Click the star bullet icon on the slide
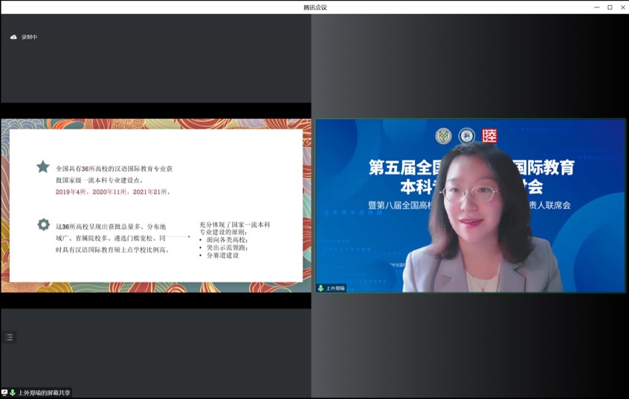 [x=43, y=167]
